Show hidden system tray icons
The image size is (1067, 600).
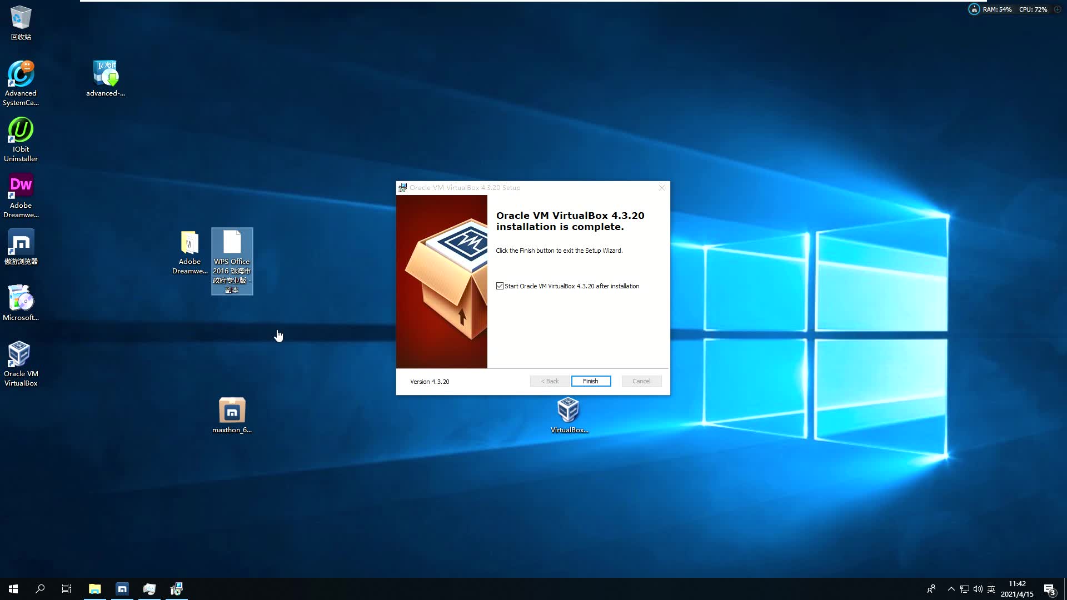[951, 589]
